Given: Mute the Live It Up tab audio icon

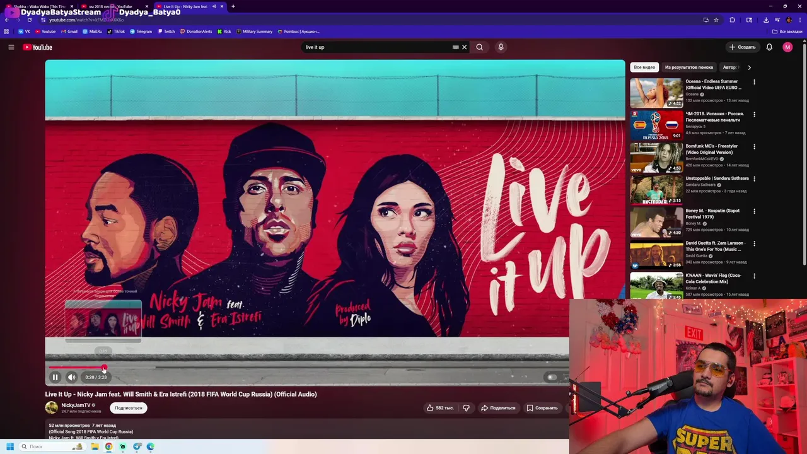Looking at the screenshot, I should [214, 6].
